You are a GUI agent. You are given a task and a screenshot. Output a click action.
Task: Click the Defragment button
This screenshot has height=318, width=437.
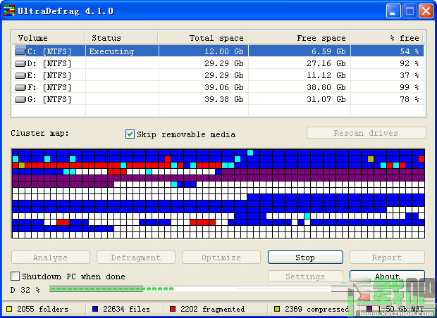136,257
